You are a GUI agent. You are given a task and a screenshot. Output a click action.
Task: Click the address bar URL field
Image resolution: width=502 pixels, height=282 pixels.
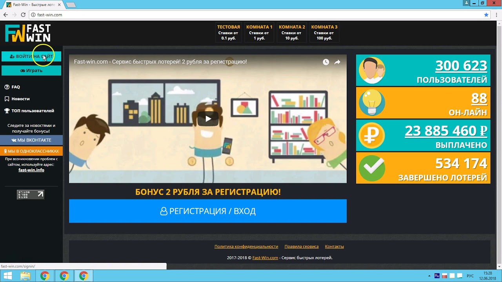[x=251, y=15]
